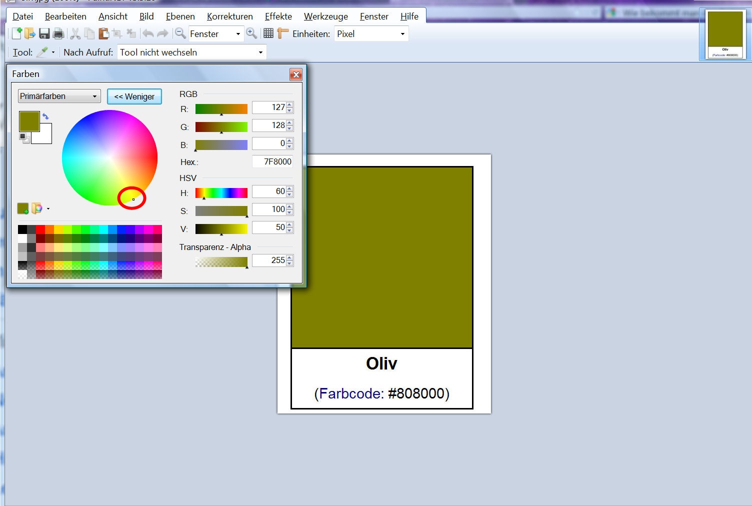Open the Primärfarben dropdown

pyautogui.click(x=59, y=96)
